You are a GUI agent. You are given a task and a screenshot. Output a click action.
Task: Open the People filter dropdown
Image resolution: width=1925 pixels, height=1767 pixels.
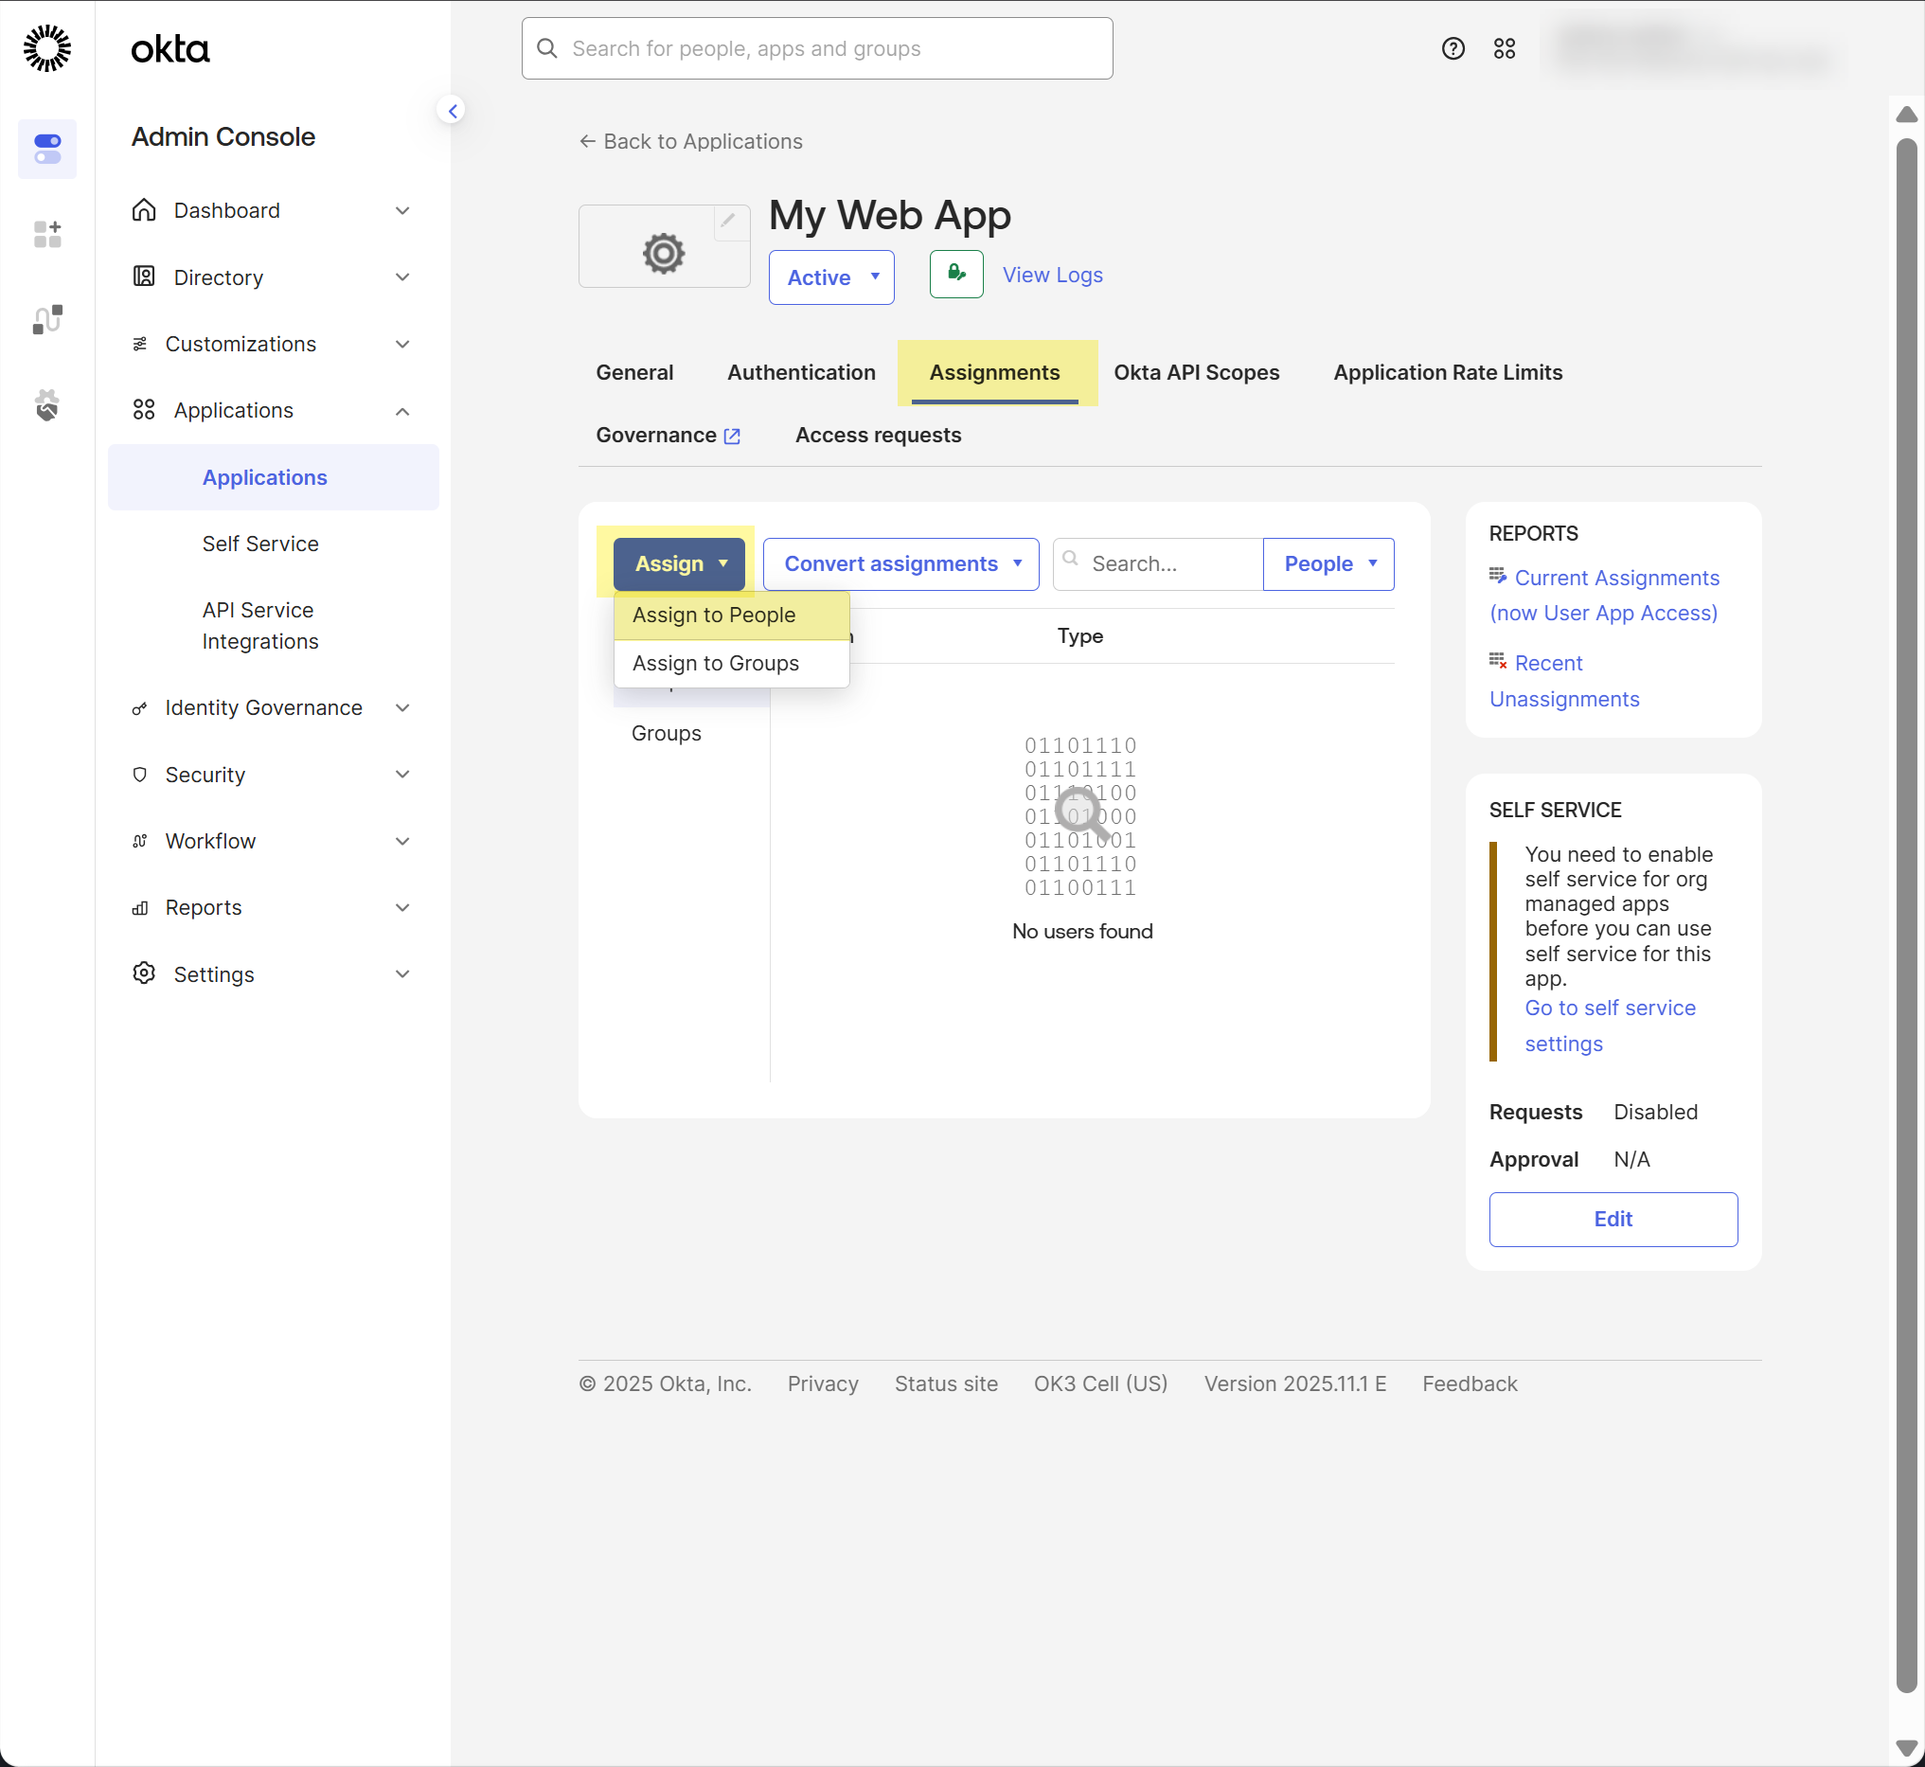(x=1328, y=564)
